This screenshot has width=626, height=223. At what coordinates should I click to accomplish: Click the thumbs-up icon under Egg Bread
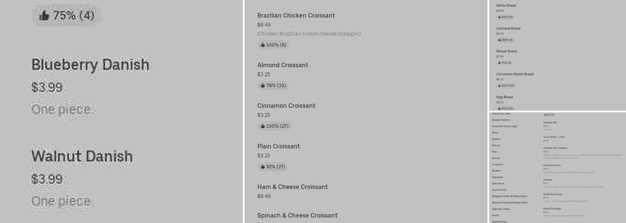(499, 108)
